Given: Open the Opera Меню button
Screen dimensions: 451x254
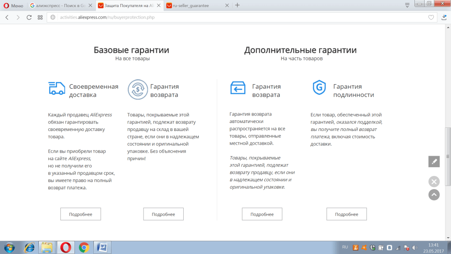Looking at the screenshot, I should point(13,5).
